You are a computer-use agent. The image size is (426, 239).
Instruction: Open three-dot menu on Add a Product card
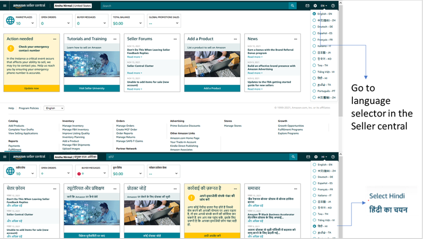coord(235,39)
